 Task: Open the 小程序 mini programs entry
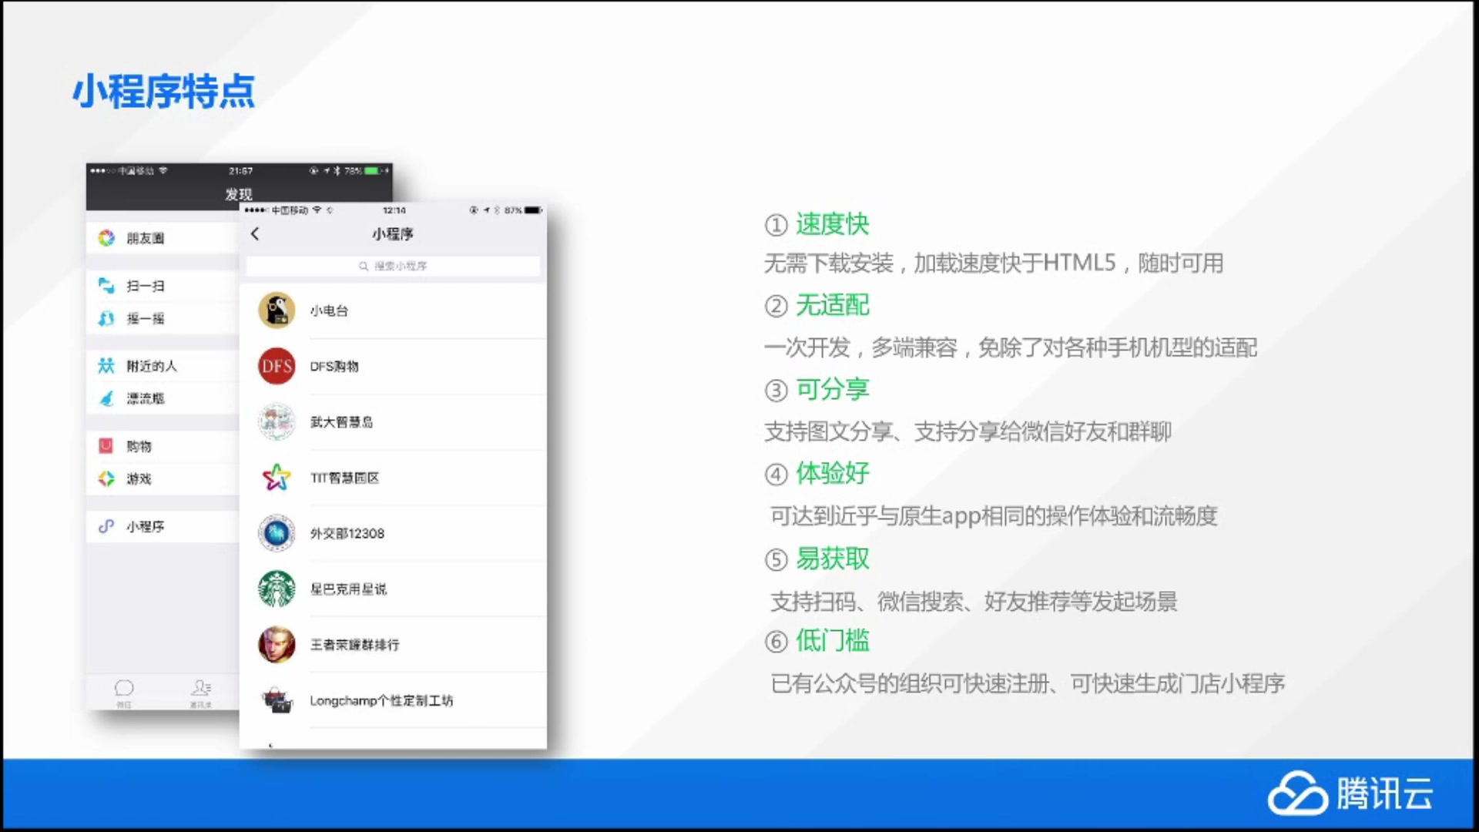coord(106,525)
